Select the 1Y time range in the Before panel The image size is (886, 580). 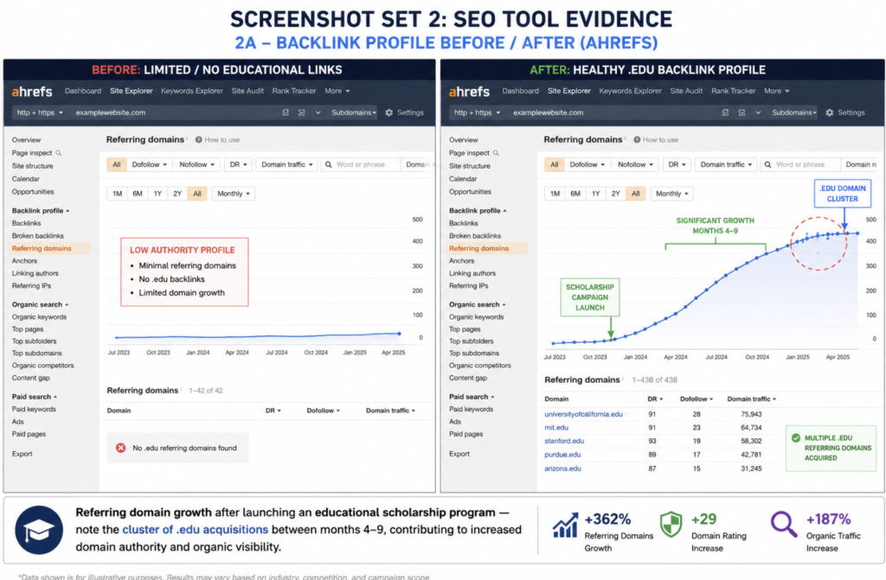point(157,194)
